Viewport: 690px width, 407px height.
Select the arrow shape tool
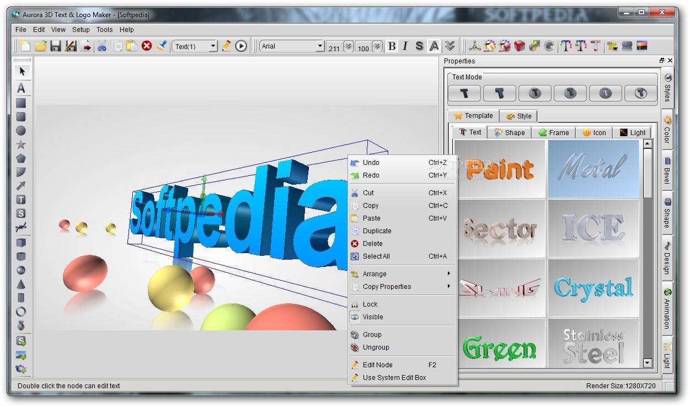coord(21,186)
